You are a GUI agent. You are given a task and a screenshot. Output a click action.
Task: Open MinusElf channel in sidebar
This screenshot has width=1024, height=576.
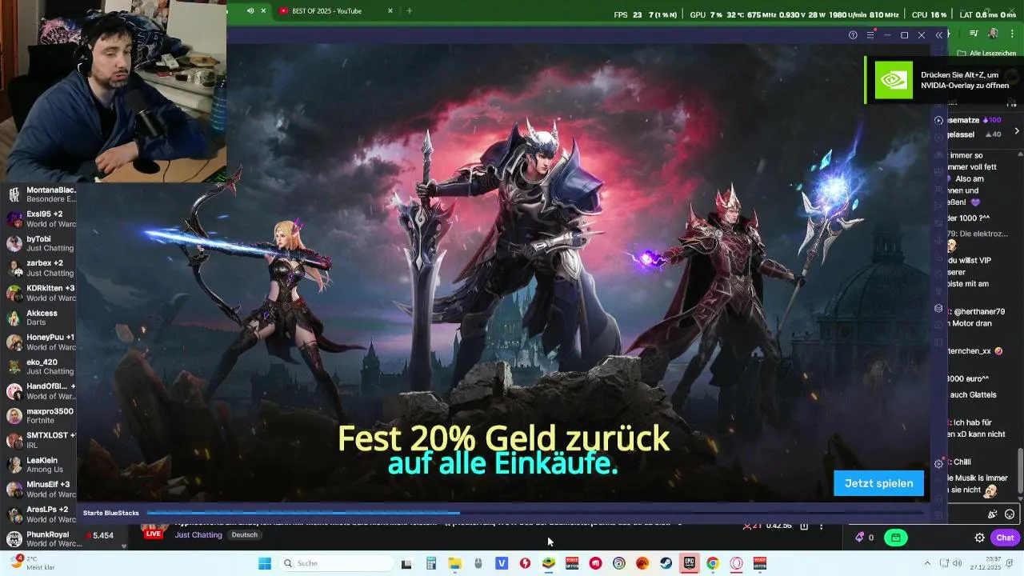click(x=40, y=490)
